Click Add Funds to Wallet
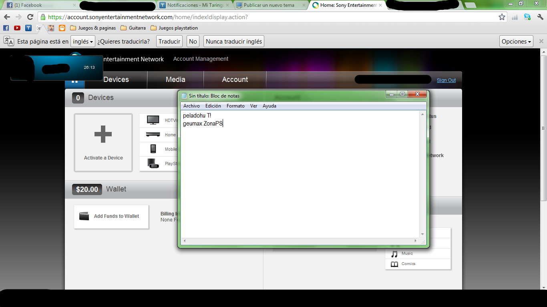Image resolution: width=547 pixels, height=307 pixels. (111, 217)
